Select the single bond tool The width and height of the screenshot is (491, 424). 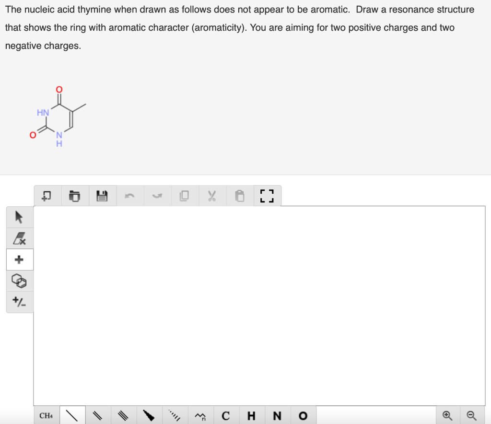72,415
